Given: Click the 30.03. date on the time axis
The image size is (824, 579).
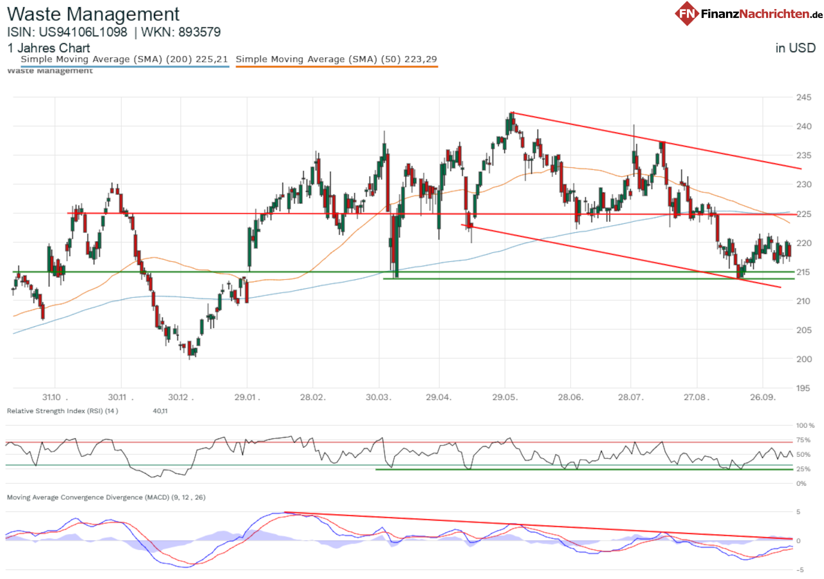Looking at the screenshot, I should 379,397.
